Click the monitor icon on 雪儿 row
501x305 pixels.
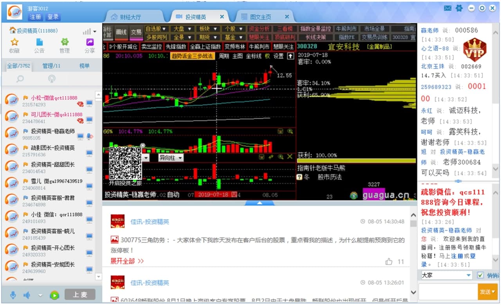tap(89, 187)
